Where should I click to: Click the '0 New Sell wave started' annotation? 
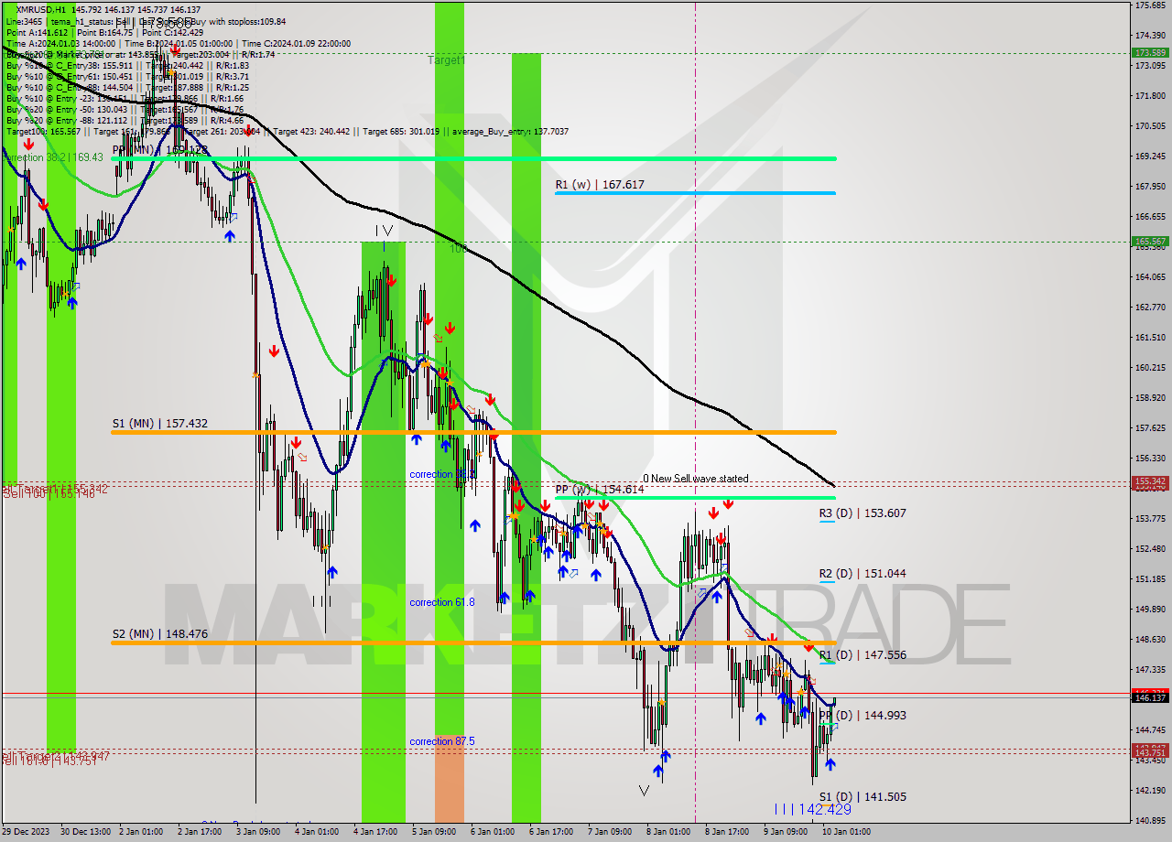[695, 479]
